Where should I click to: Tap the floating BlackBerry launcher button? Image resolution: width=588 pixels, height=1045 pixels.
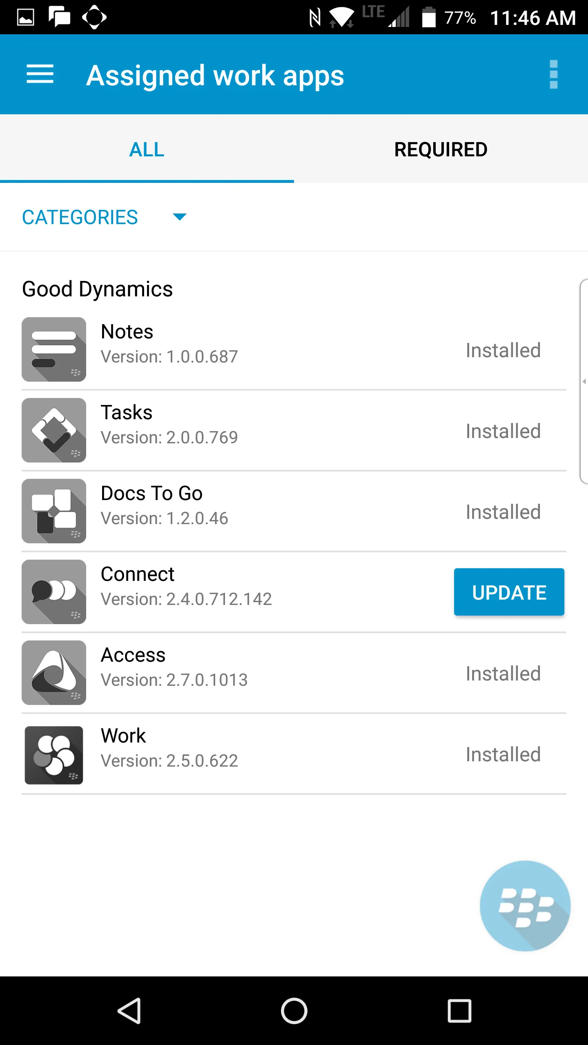(525, 906)
